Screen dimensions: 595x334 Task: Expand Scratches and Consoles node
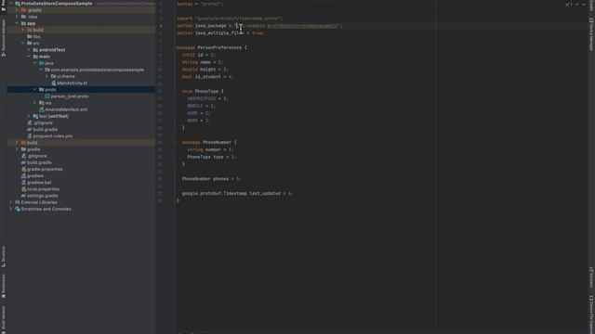click(11, 209)
